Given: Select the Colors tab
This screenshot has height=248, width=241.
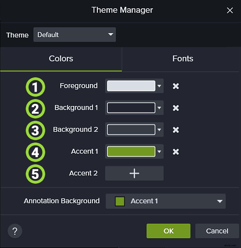Looking at the screenshot, I should point(61,59).
